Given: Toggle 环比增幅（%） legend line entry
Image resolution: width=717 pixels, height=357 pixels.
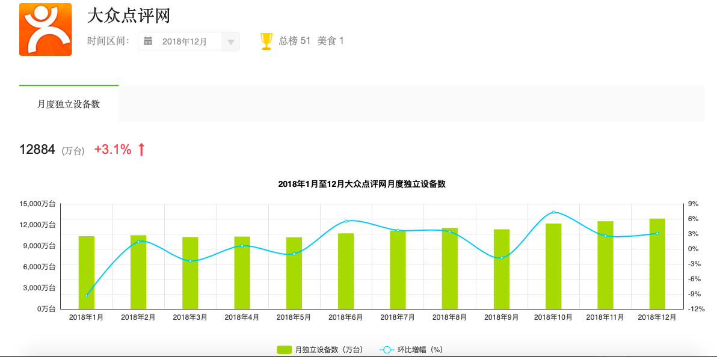Looking at the screenshot, I should [x=411, y=350].
